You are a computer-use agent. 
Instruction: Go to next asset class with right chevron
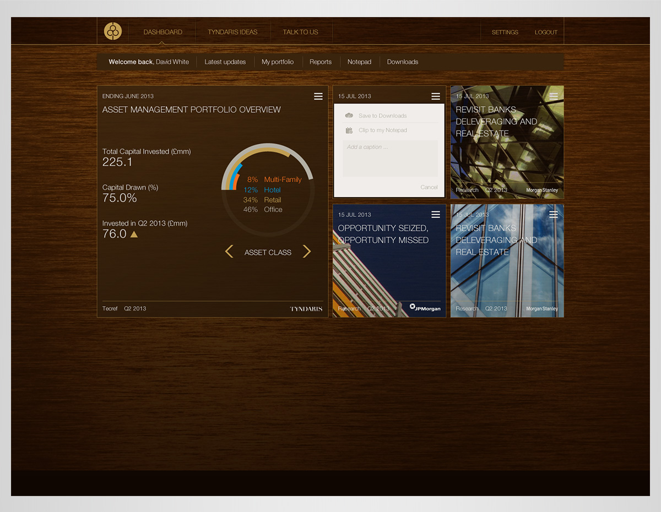click(x=307, y=252)
